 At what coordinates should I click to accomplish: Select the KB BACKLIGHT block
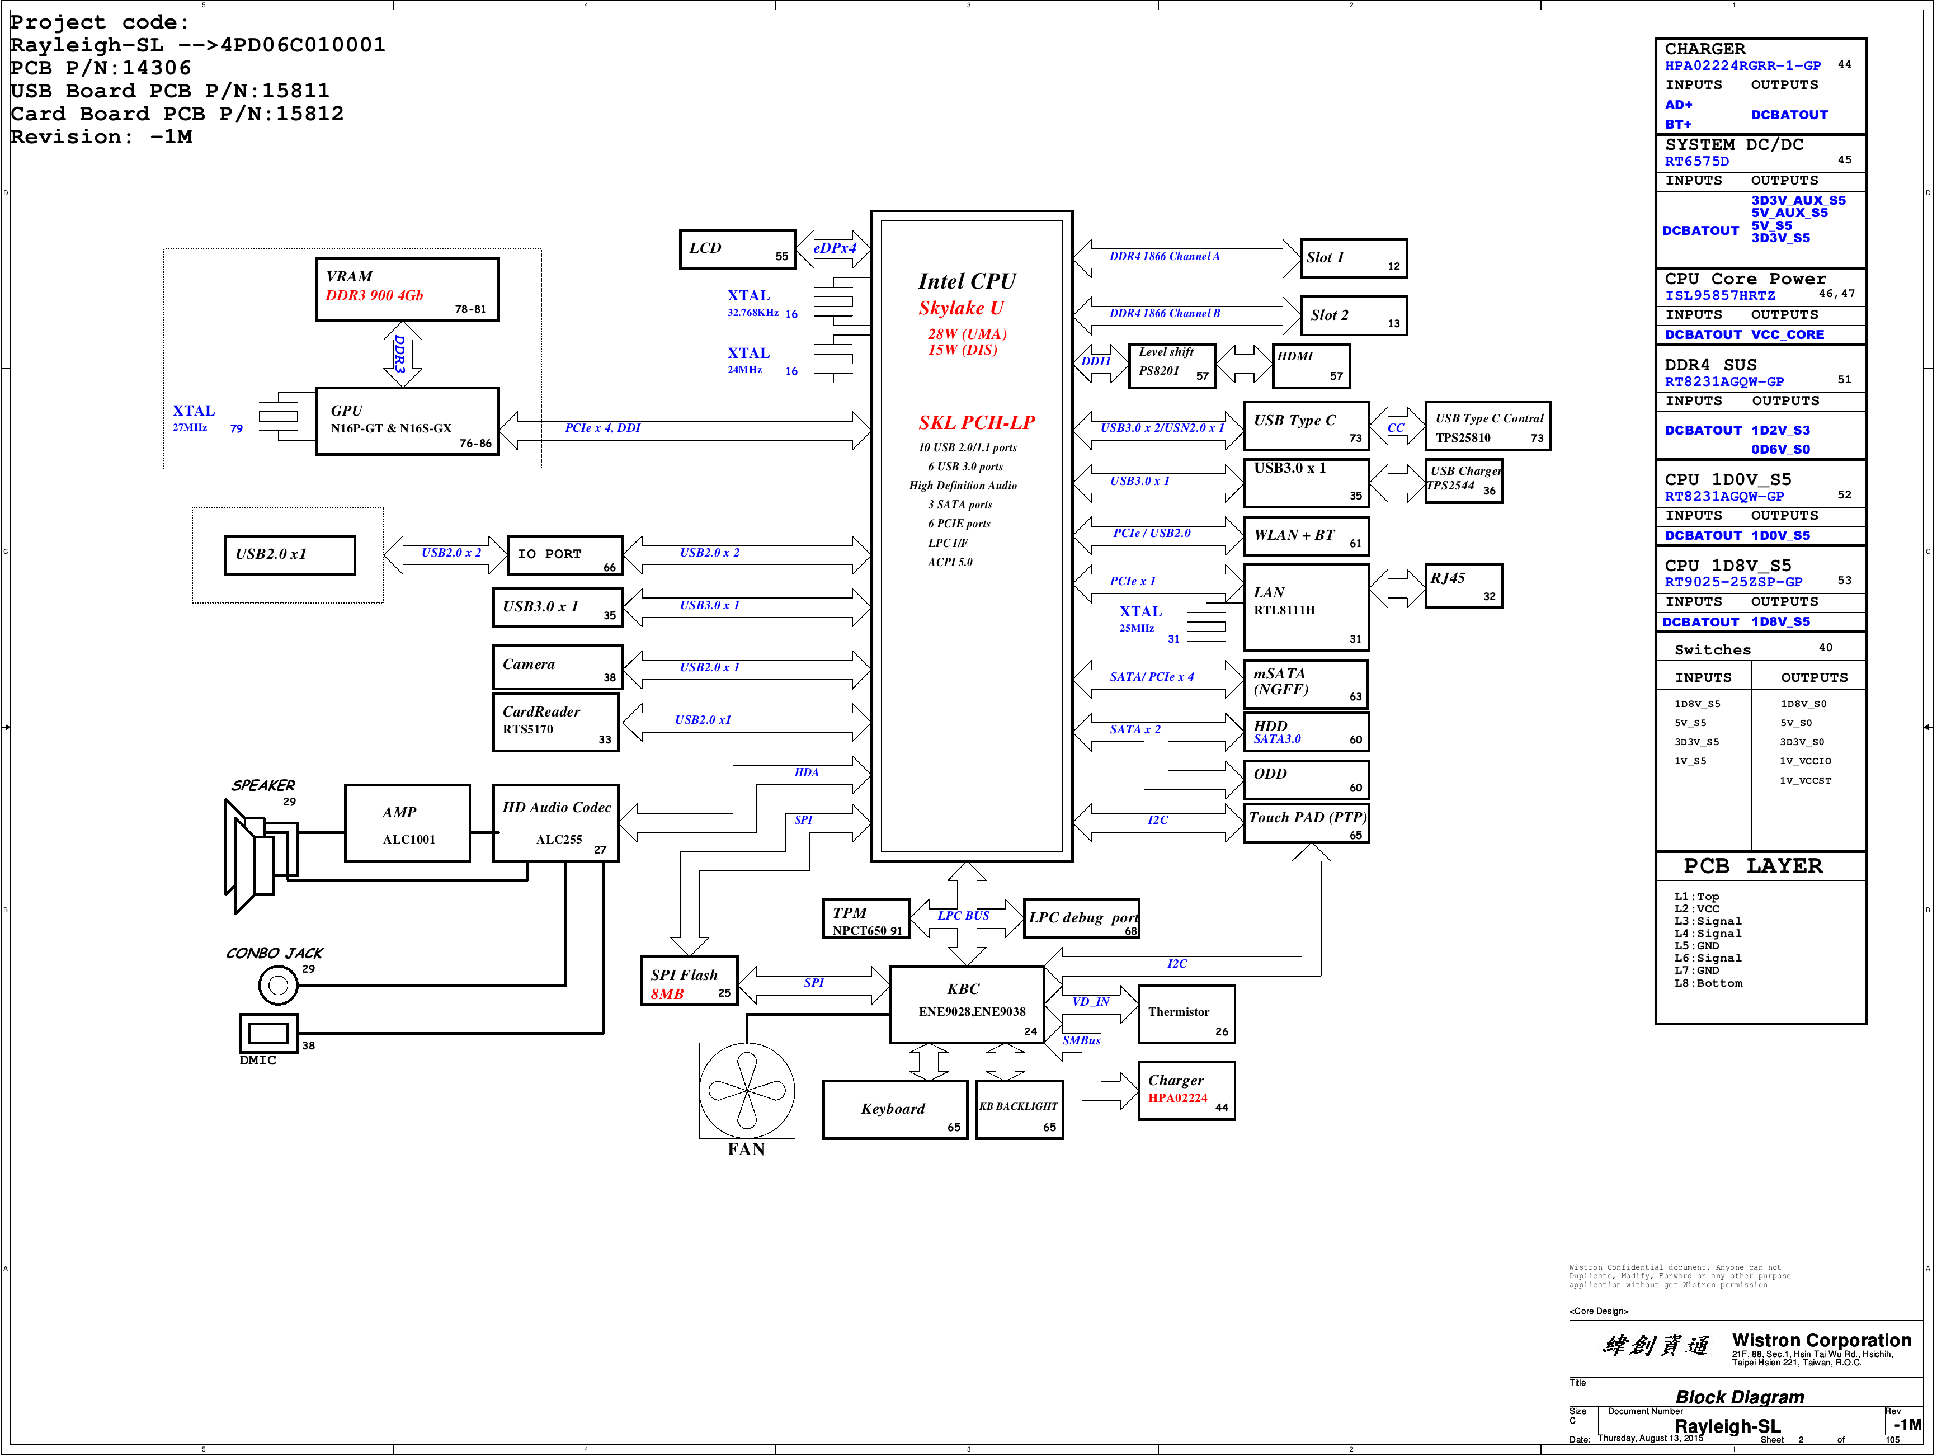point(1019,1110)
